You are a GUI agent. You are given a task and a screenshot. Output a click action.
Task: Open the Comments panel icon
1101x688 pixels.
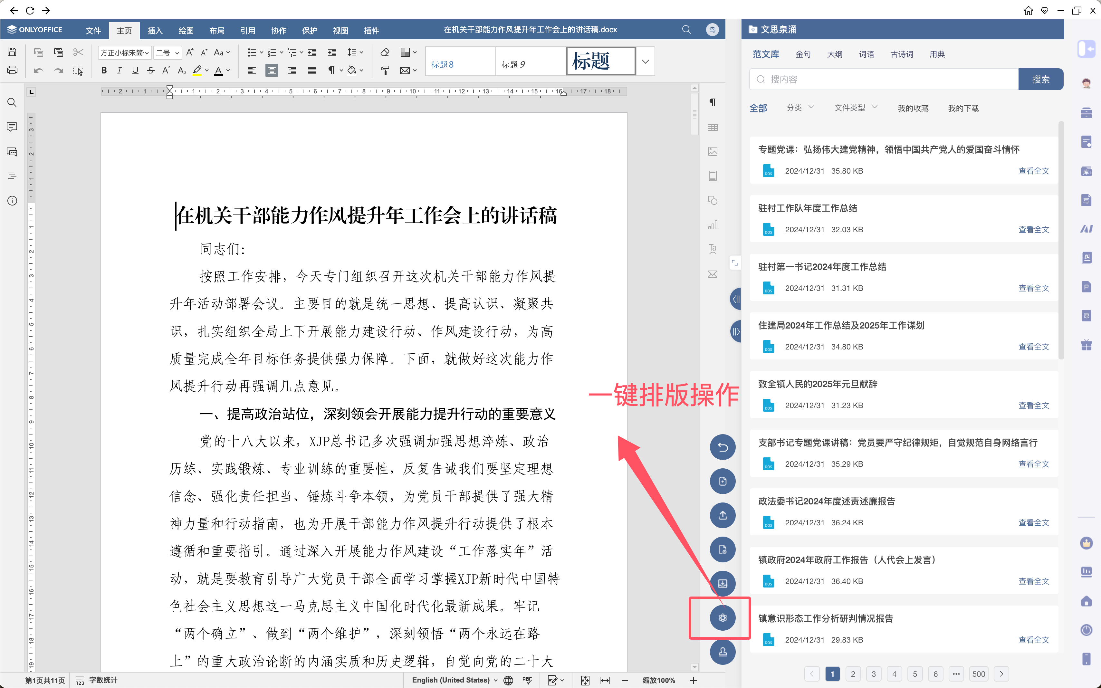point(12,127)
